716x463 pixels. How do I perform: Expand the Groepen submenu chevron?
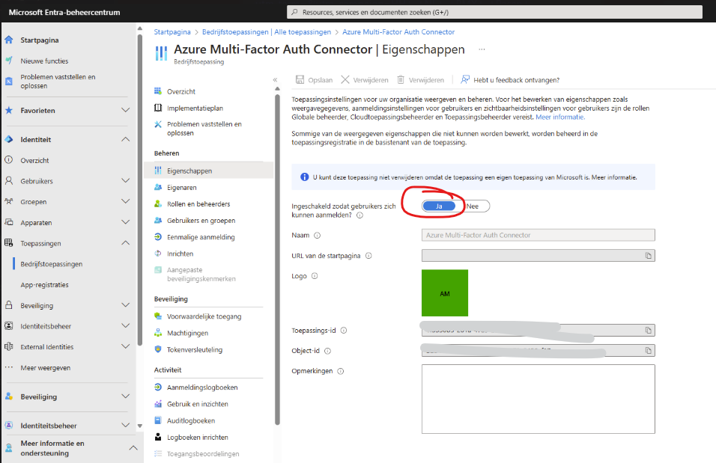coord(126,202)
